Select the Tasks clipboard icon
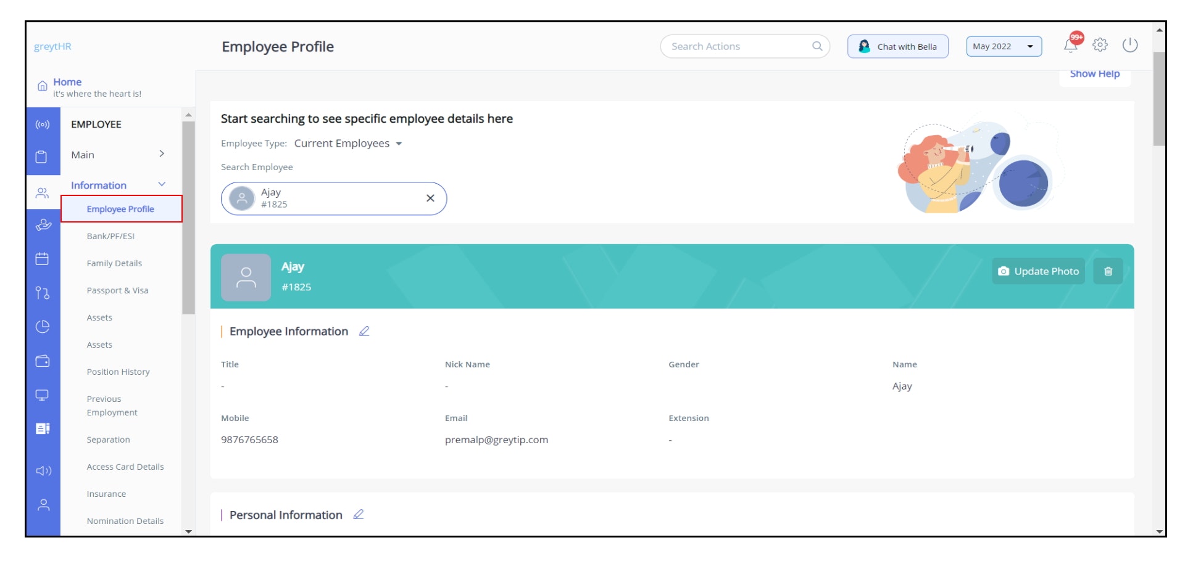 click(x=43, y=157)
